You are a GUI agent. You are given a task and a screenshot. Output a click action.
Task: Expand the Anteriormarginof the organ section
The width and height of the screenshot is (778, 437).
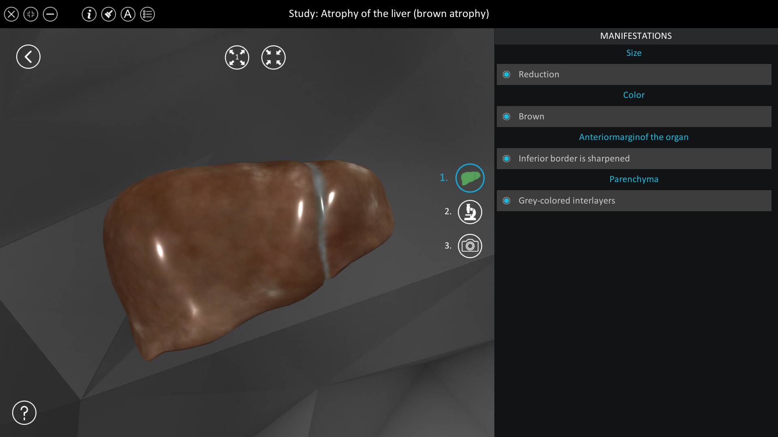click(634, 137)
